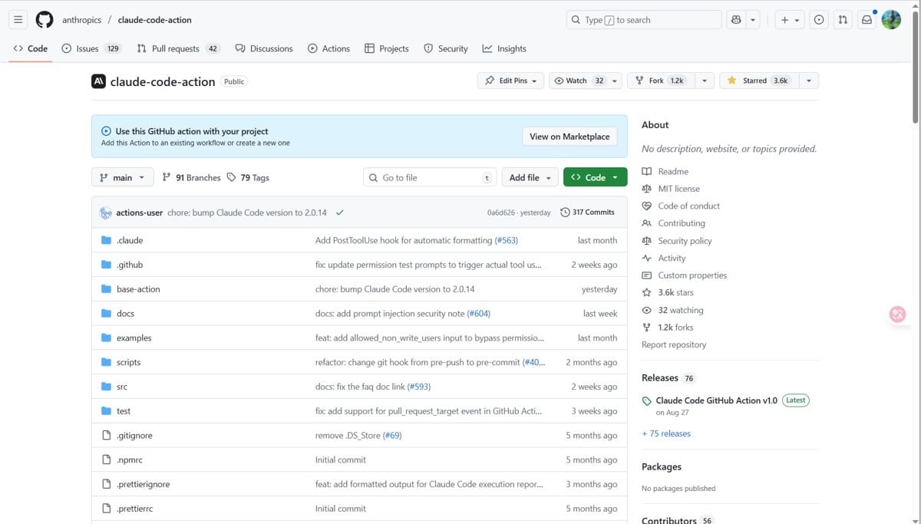Screen dimensions: 921x524
Task: Open the Watch notifications dropdown
Action: [586, 81]
